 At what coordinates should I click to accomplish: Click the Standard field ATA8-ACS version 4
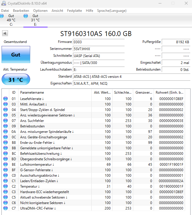132,77
